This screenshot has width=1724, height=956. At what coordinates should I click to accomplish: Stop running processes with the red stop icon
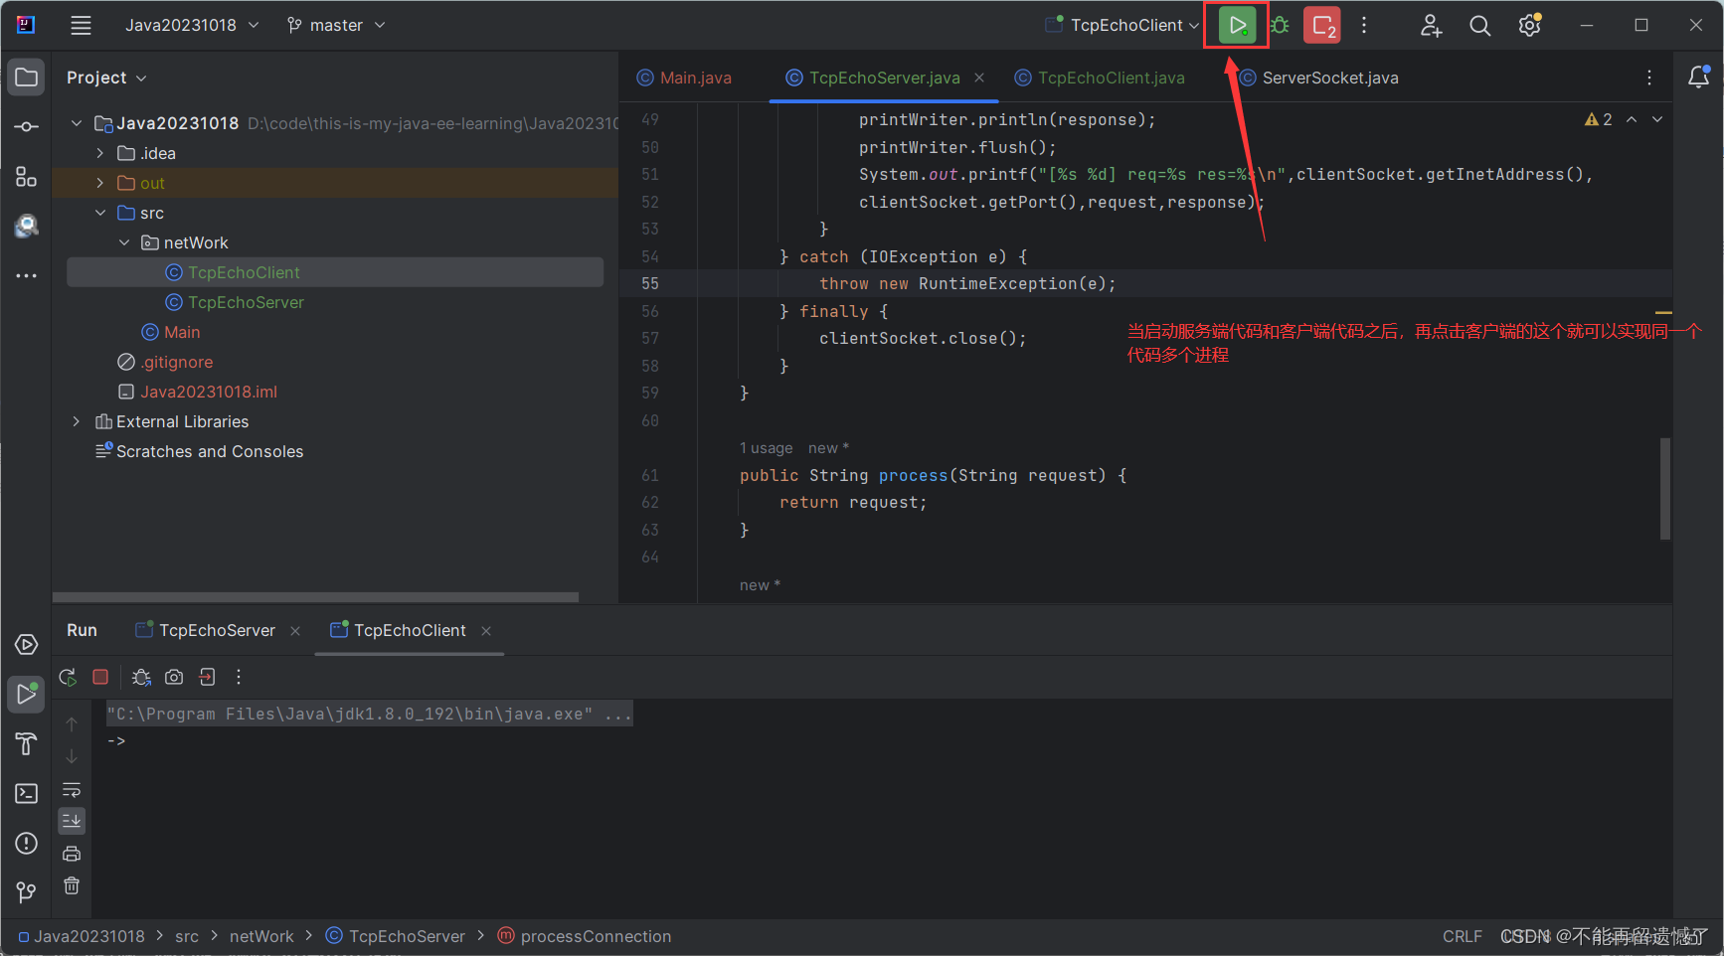1322,26
